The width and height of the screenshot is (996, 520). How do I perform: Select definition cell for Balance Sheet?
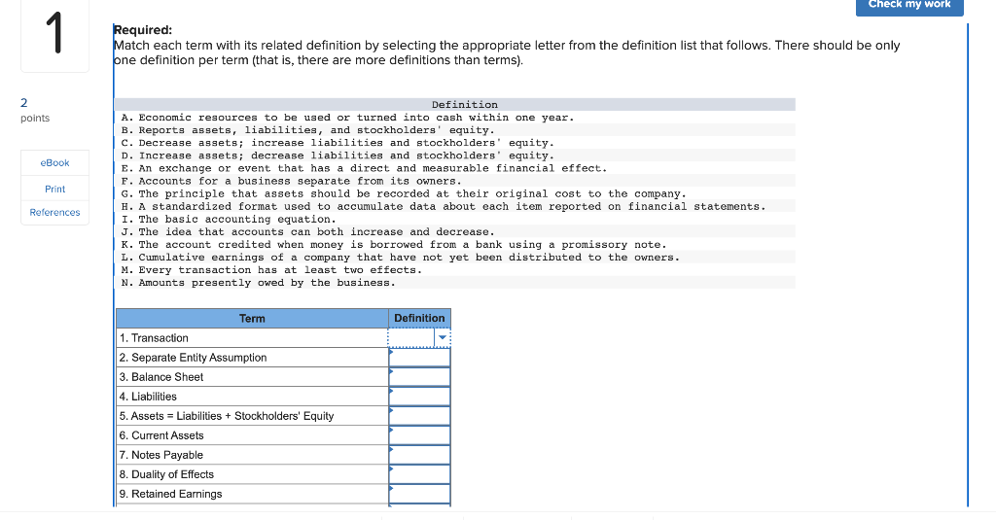(420, 377)
